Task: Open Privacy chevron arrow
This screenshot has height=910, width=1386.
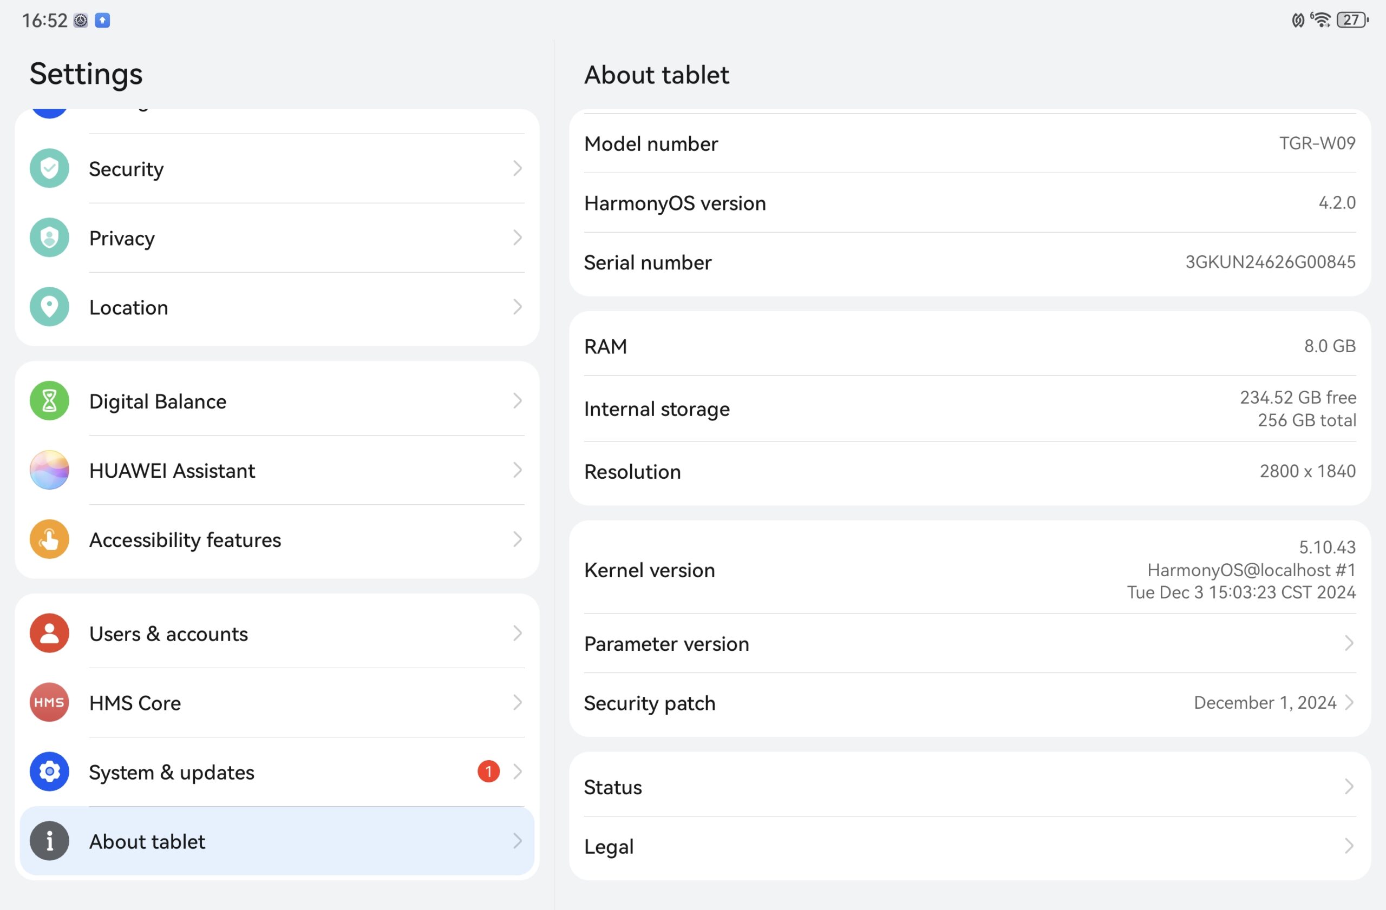Action: point(517,238)
